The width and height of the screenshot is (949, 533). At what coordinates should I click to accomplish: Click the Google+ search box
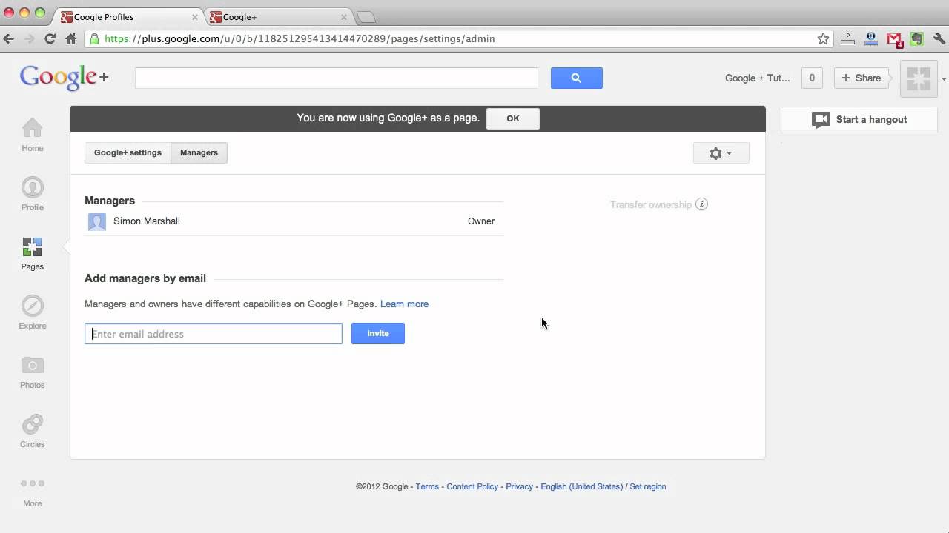pos(337,78)
